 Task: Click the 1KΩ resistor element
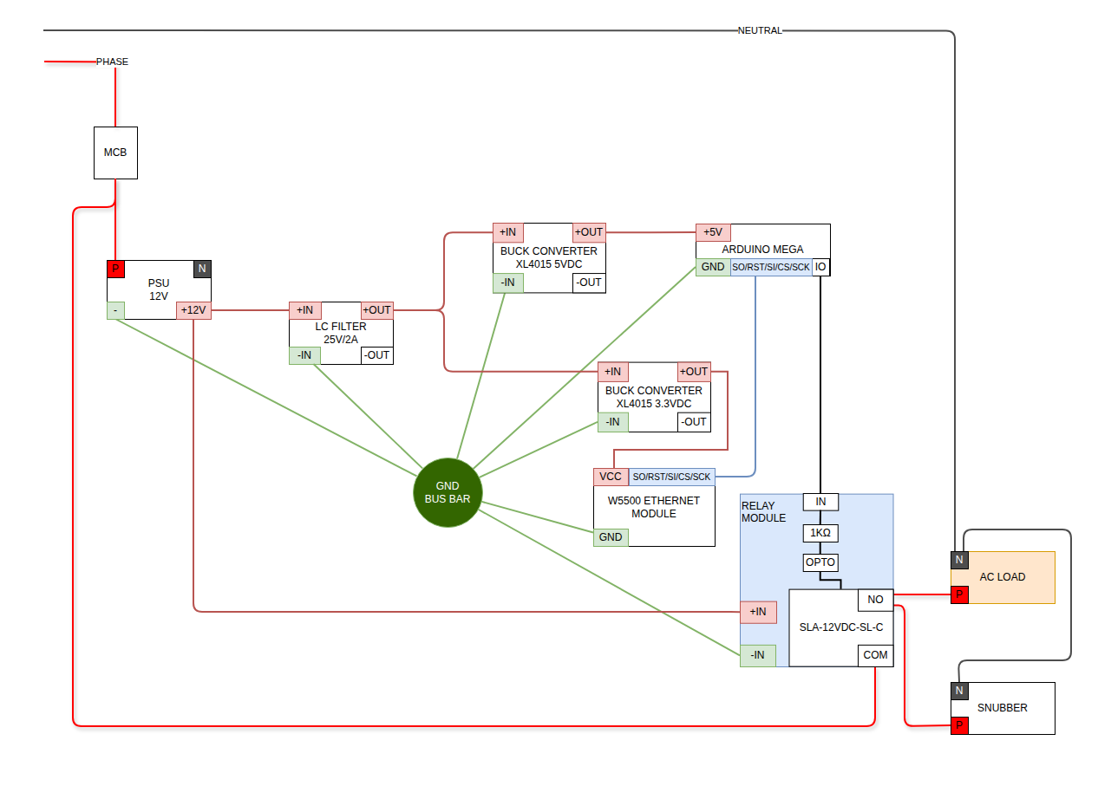click(820, 533)
